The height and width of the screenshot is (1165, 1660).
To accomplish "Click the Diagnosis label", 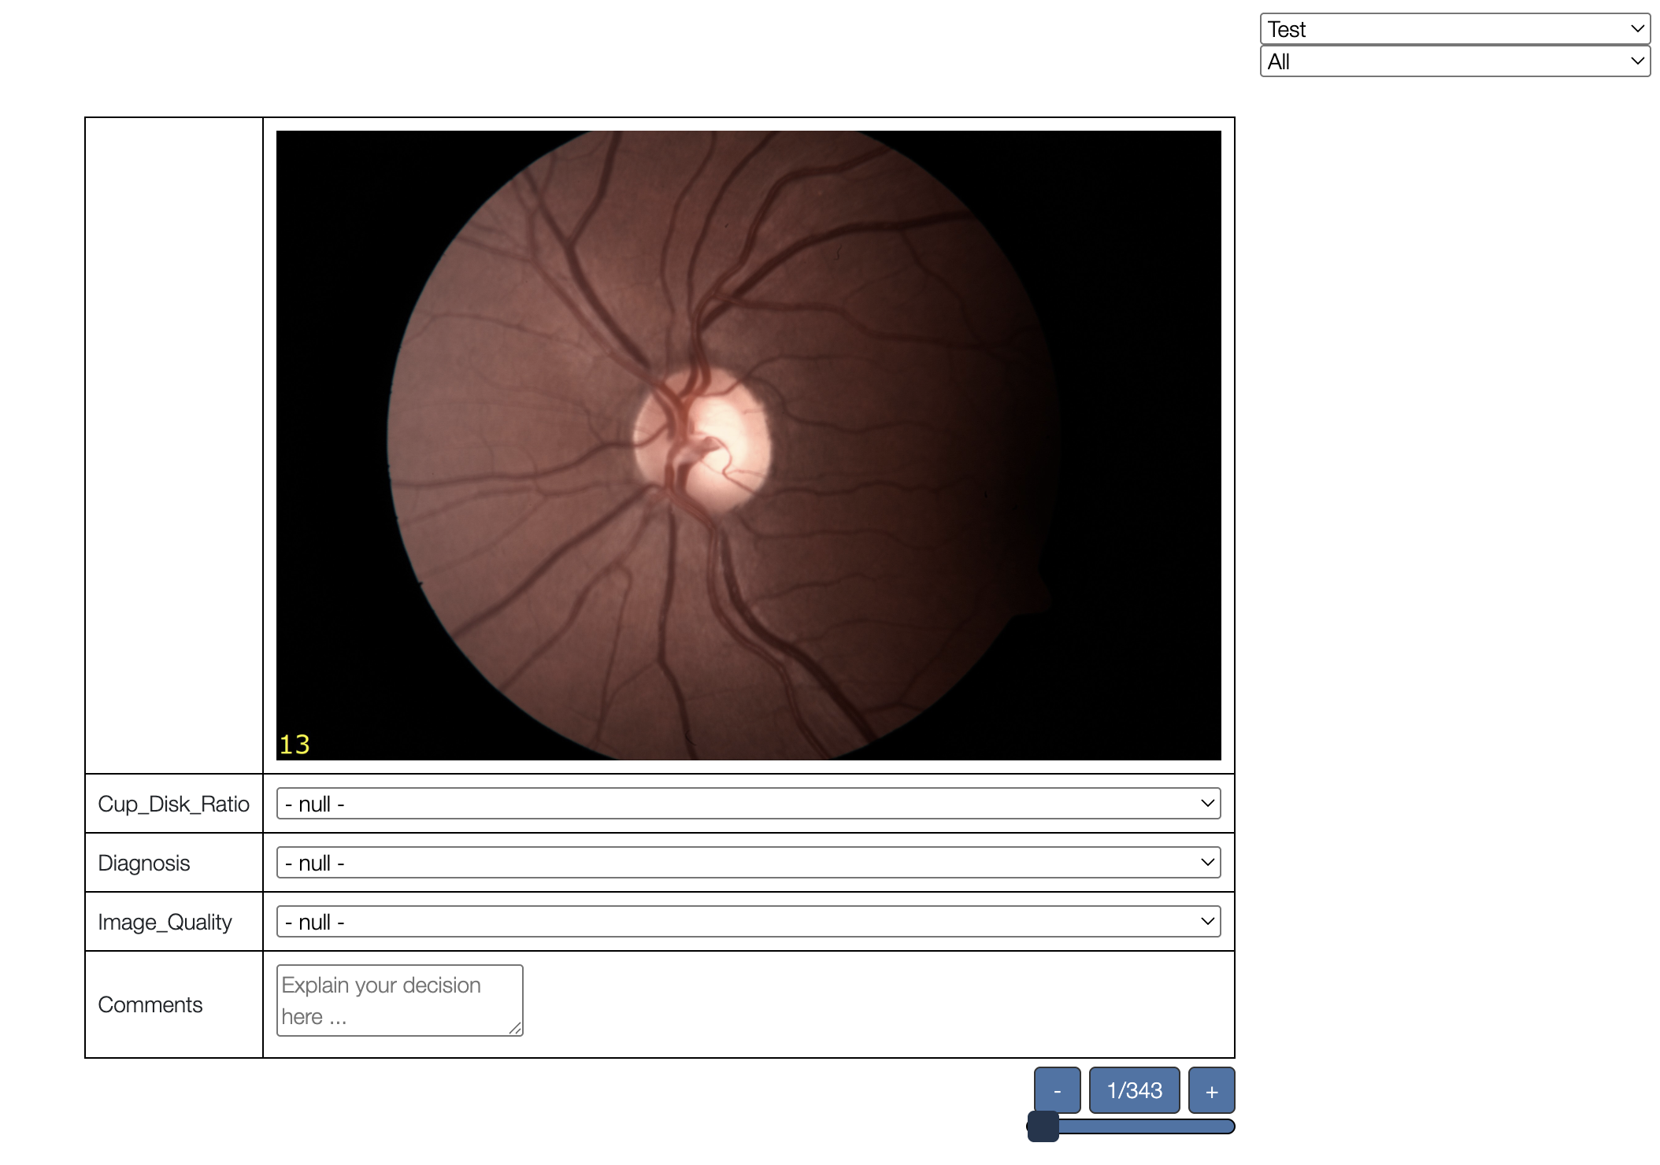I will 144,863.
